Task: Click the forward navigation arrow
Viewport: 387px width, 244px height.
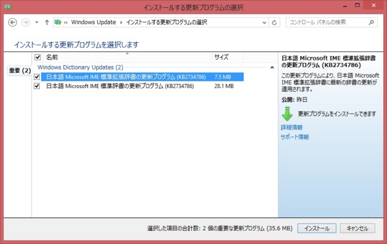Action: (25, 22)
